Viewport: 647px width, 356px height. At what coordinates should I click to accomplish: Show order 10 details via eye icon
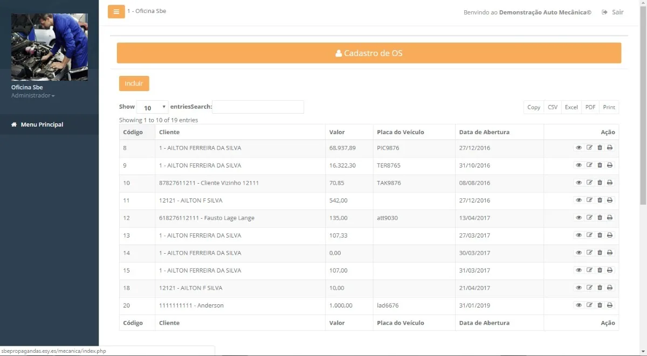point(579,183)
